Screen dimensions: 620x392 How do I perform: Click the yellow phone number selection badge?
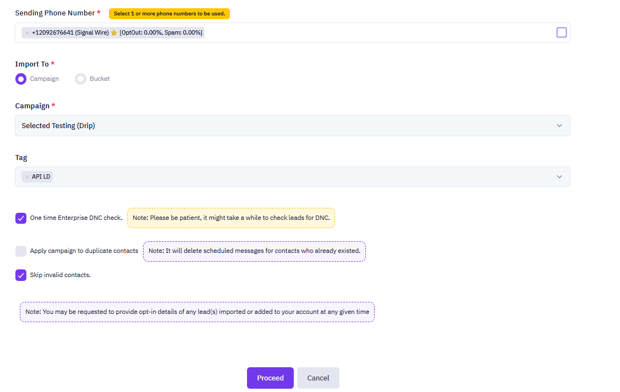[169, 14]
